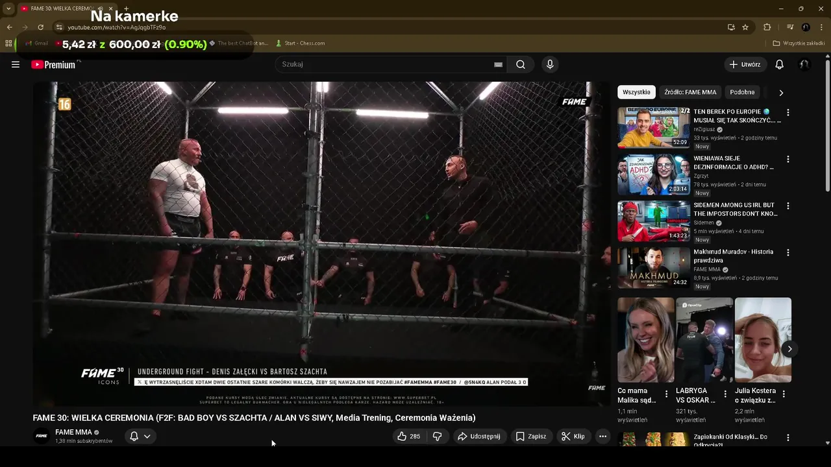Viewport: 831px width, 467px height.
Task: Click the 285 likes count
Action: point(415,437)
